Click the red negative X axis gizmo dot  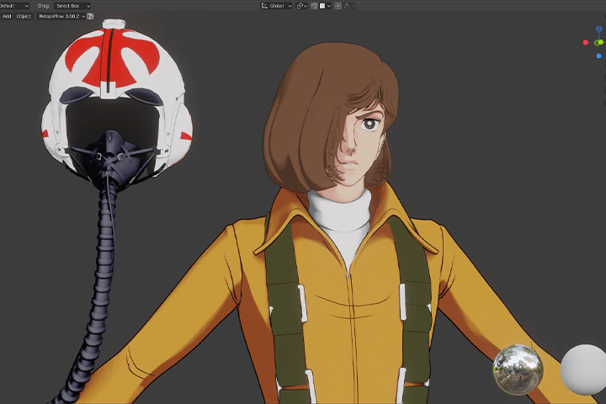pos(586,43)
